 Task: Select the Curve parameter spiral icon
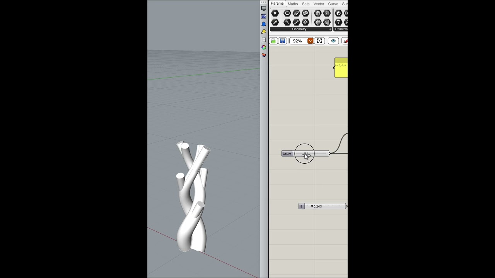[297, 13]
